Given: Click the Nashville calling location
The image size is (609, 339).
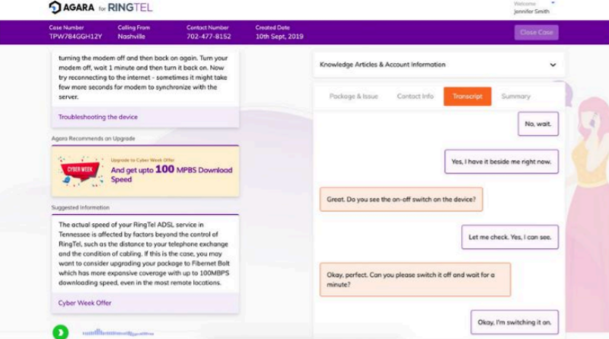Looking at the screenshot, I should coord(131,37).
